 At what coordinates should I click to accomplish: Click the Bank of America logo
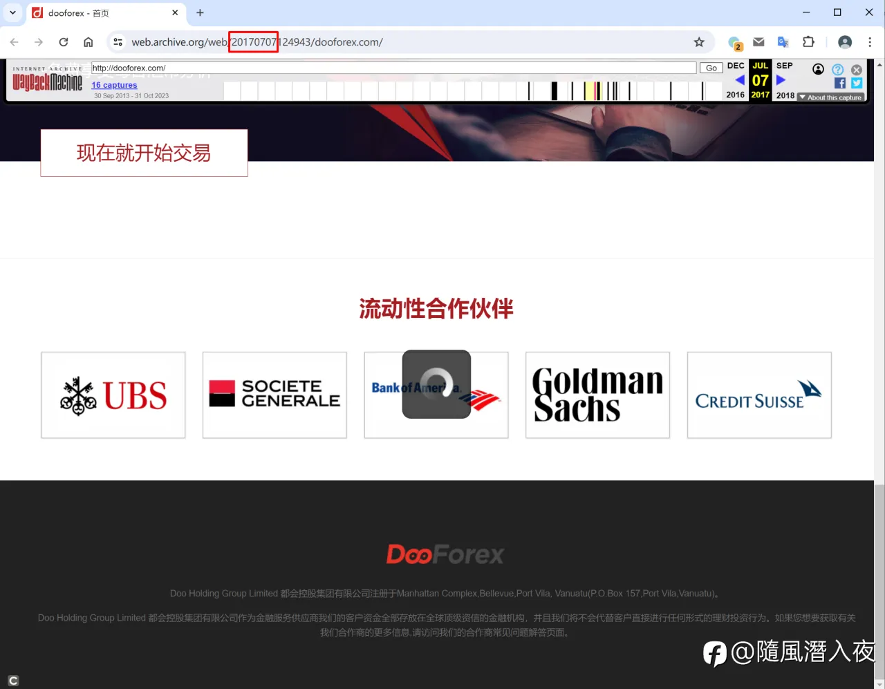coord(436,395)
